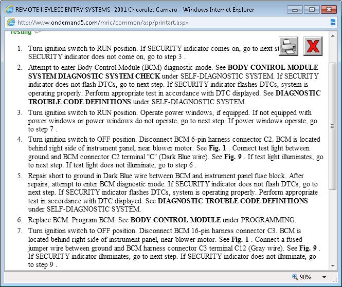Click the scrollbar up arrow
The height and width of the screenshot is (287, 342).
(x=333, y=36)
